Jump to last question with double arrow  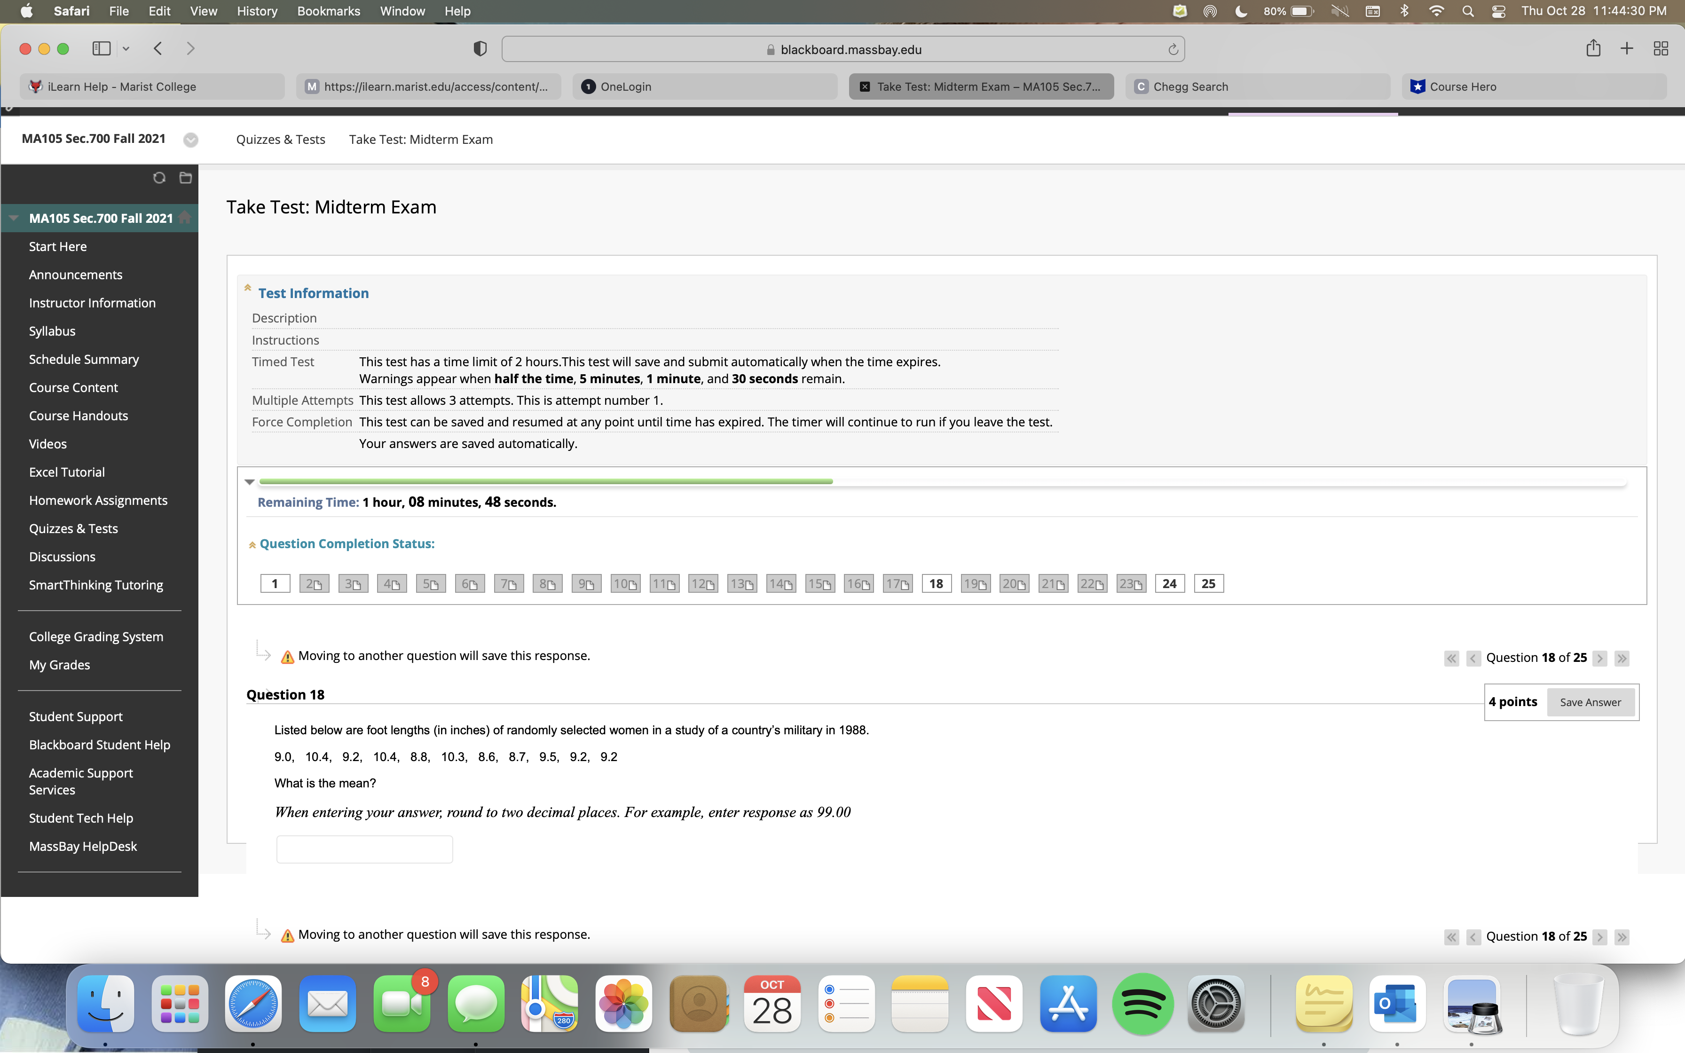coord(1622,658)
